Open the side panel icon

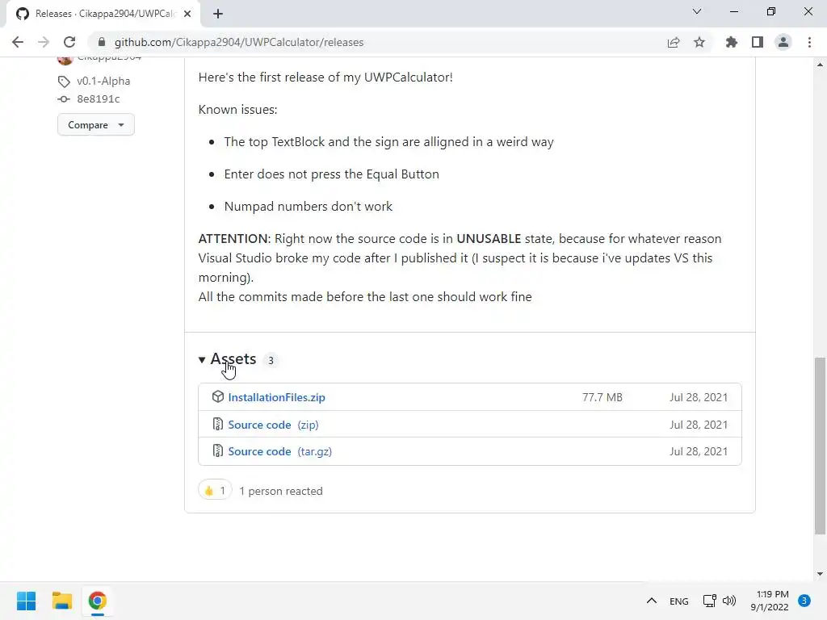758,42
